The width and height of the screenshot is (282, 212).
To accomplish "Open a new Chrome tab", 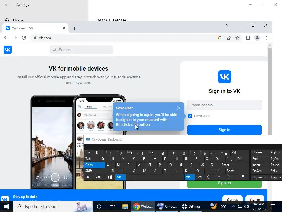I will 74,28.
